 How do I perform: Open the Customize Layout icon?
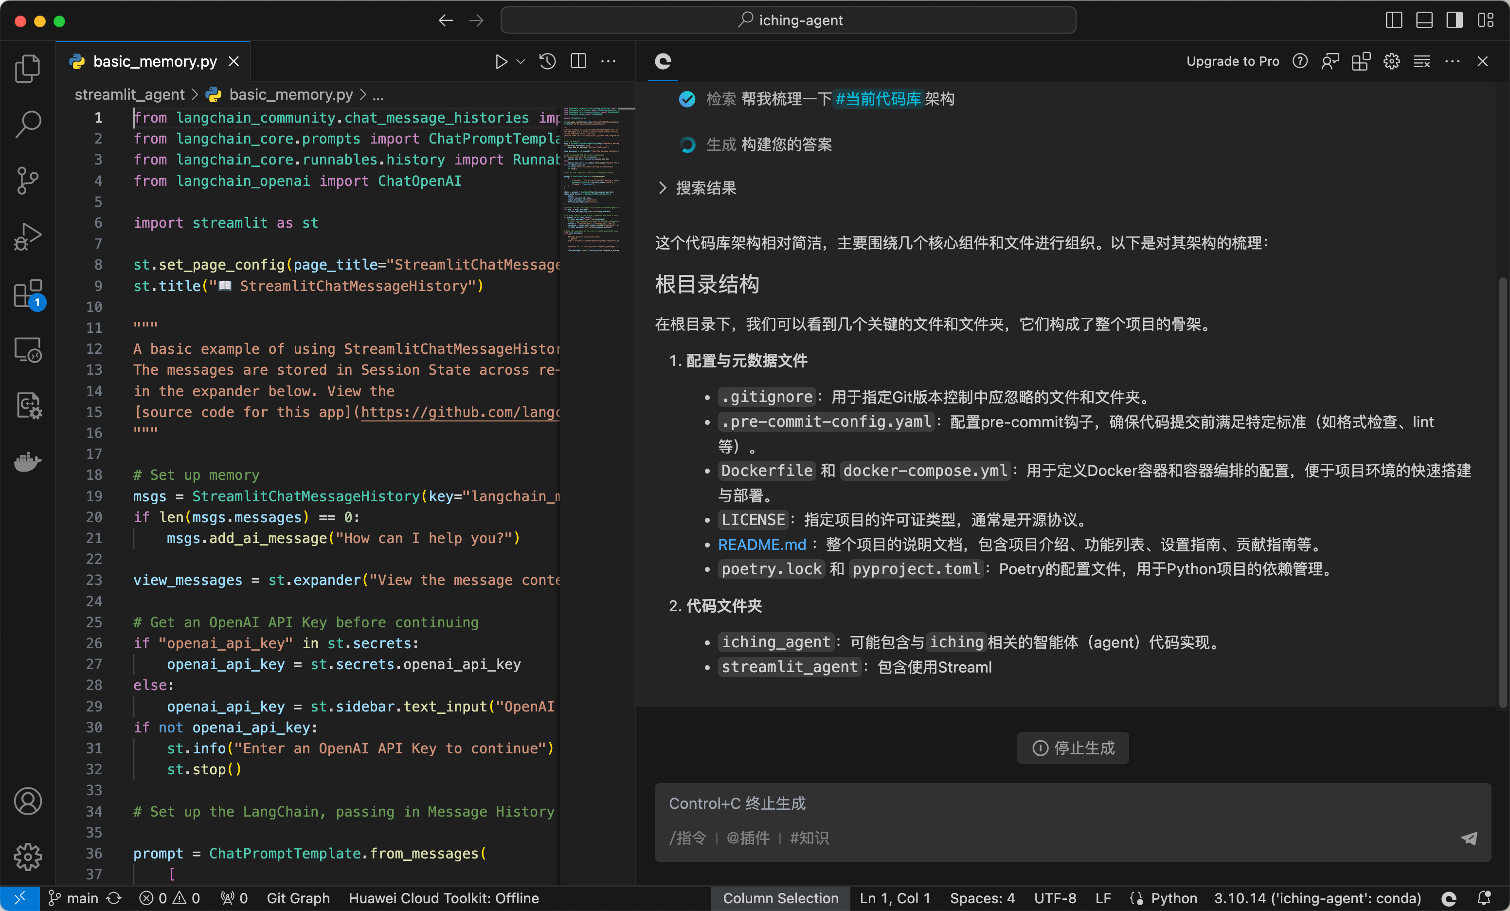(x=1486, y=20)
